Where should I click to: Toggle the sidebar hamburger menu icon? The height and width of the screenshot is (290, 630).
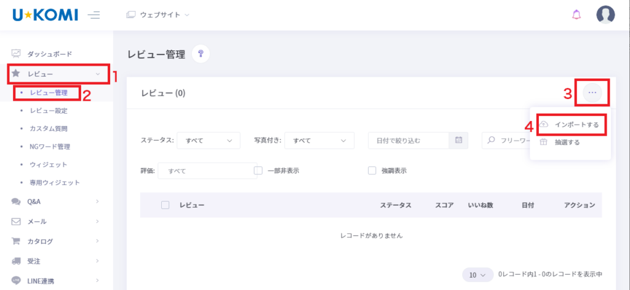tap(94, 15)
